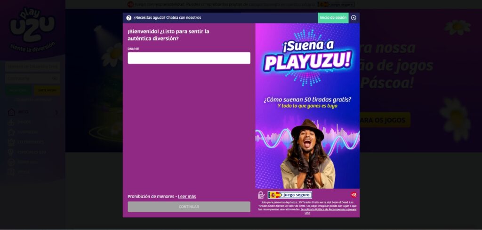Click the help question mark icon
Screen dimensions: 482x230
[x=129, y=18]
